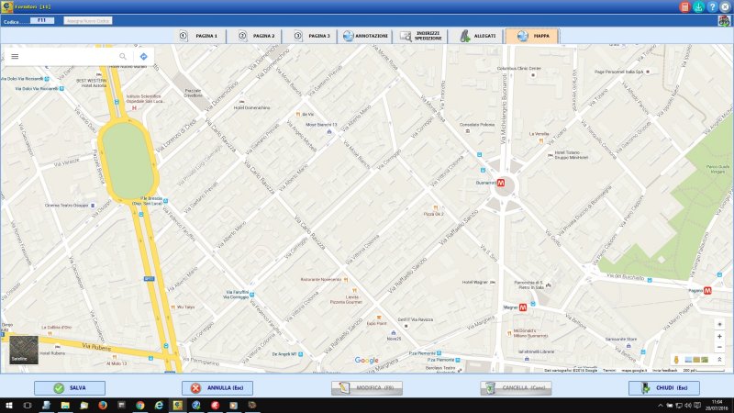Click the McDonald's Milano Buonarroti marker
The image size is (734, 413).
pos(509,333)
